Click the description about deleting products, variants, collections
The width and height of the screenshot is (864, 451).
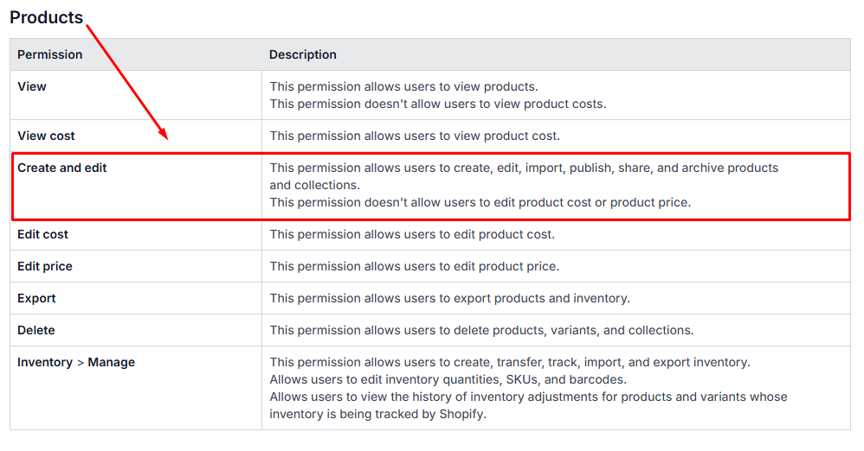[x=481, y=330]
